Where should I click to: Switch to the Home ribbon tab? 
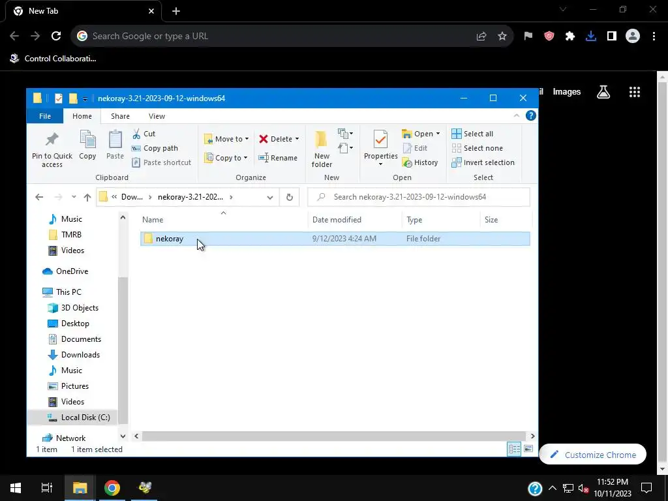82,116
